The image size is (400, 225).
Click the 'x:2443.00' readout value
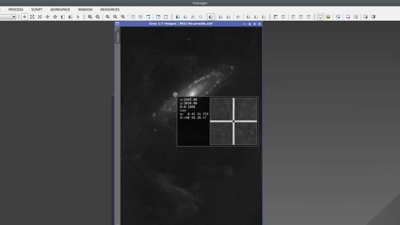coord(188,100)
